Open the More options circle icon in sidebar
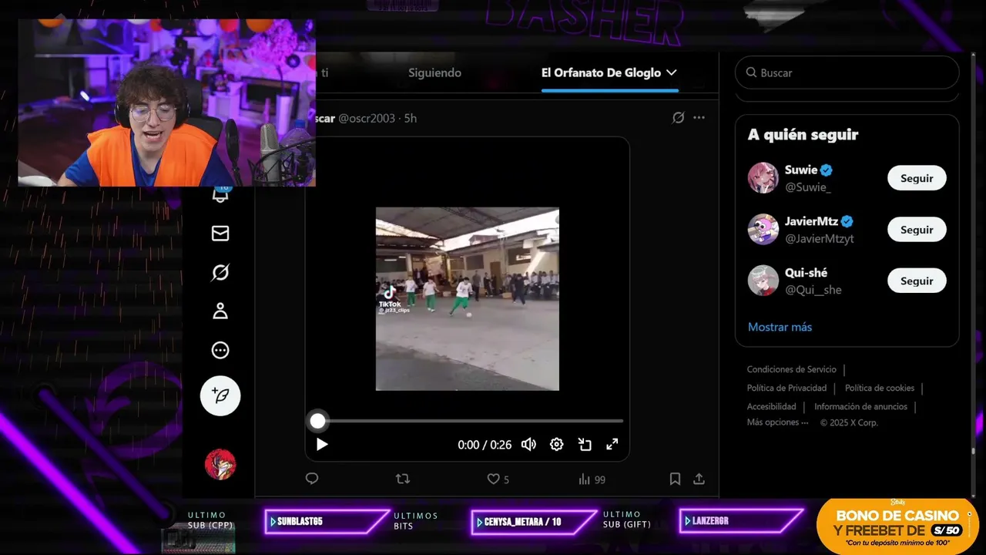The width and height of the screenshot is (986, 555). [x=220, y=350]
